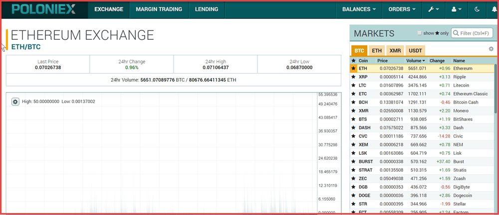Select Bitcoin Cash market name
Viewport: 499px width, 215px height.
click(466, 102)
